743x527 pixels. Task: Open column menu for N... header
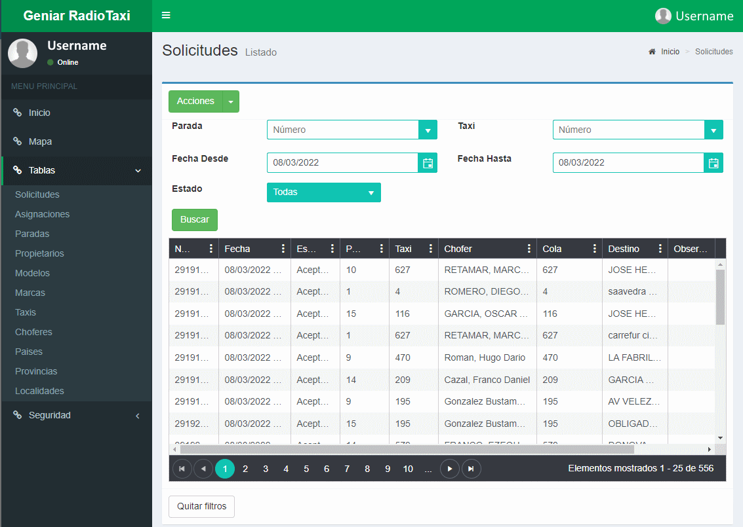(211, 248)
